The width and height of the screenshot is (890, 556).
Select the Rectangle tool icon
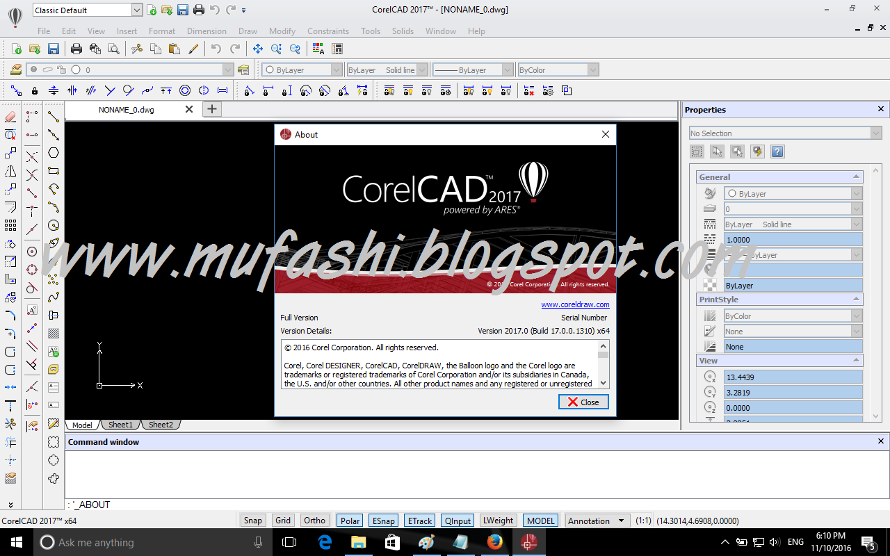point(54,171)
